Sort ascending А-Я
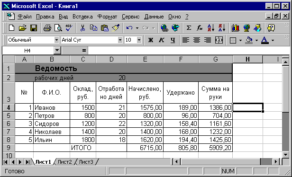The width and height of the screenshot is (292, 177). [211, 28]
